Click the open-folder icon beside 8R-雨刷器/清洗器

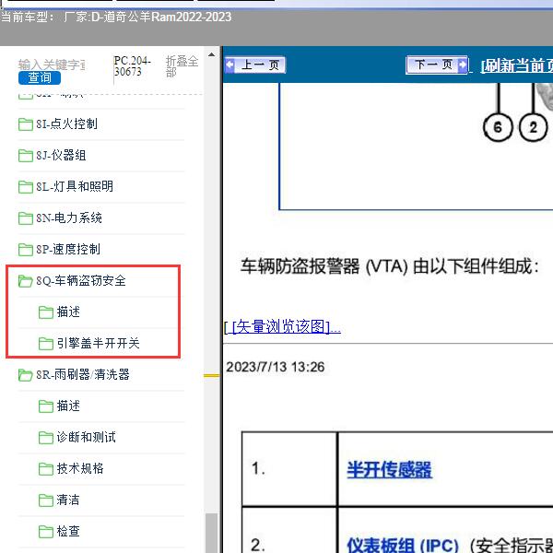pyautogui.click(x=26, y=374)
